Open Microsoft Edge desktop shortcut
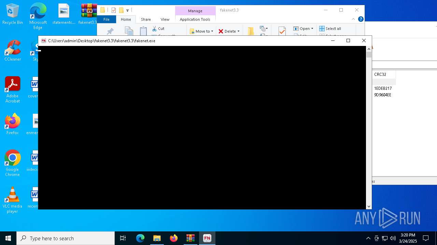 point(38,16)
